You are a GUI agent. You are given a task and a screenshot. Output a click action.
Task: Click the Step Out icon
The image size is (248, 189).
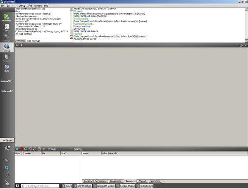point(35,149)
